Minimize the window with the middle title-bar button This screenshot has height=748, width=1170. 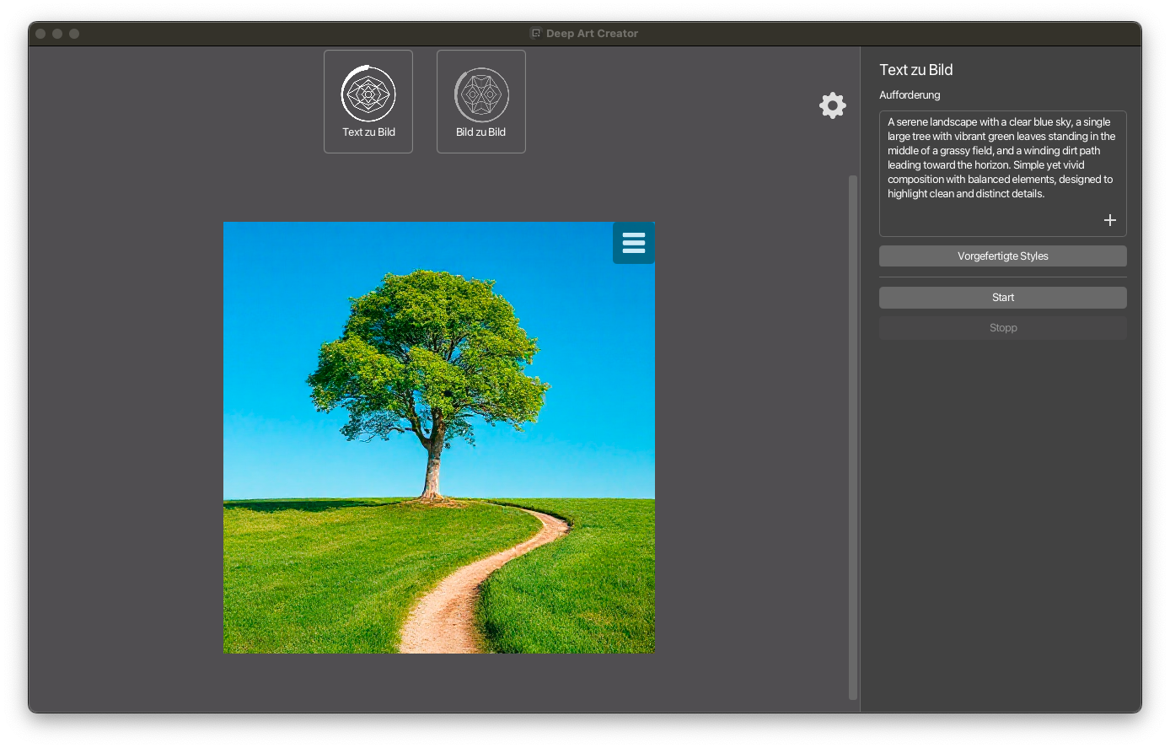click(57, 34)
